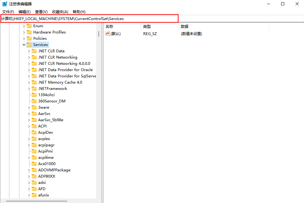This screenshot has height=203, width=304.
Task: Click the acpiex folder icon
Action: click(x=34, y=139)
